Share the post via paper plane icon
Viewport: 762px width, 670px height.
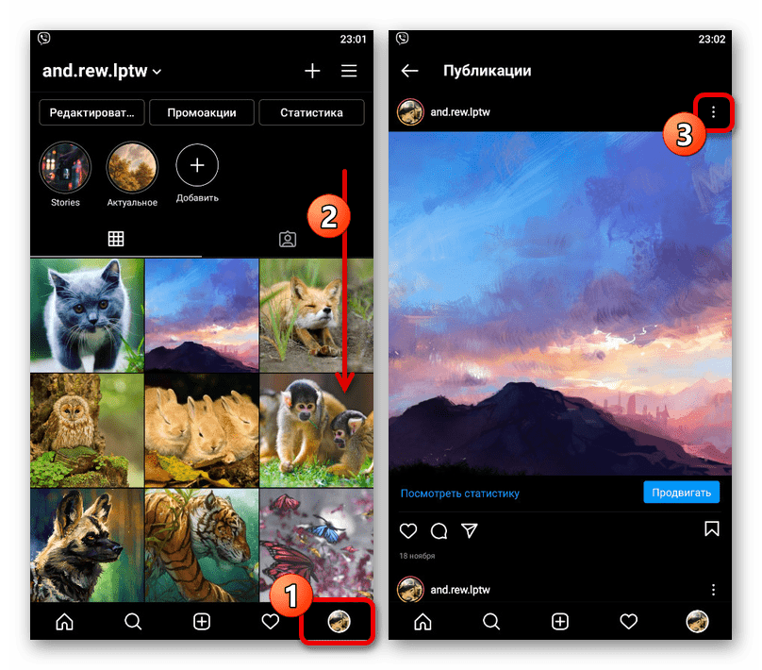[x=469, y=529]
